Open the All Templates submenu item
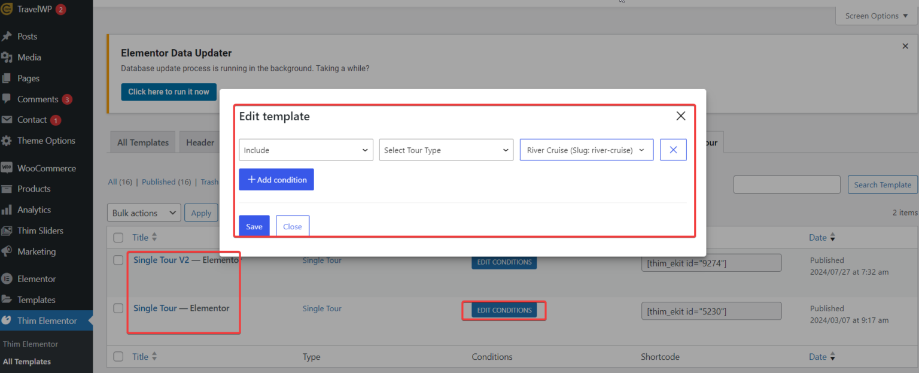The height and width of the screenshot is (373, 919). (27, 362)
